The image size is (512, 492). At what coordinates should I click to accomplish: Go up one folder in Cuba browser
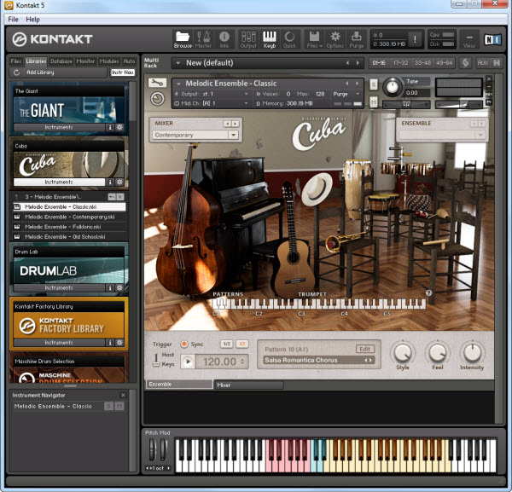(17, 197)
